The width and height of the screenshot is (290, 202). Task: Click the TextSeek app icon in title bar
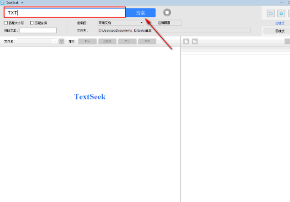click(x=3, y=3)
